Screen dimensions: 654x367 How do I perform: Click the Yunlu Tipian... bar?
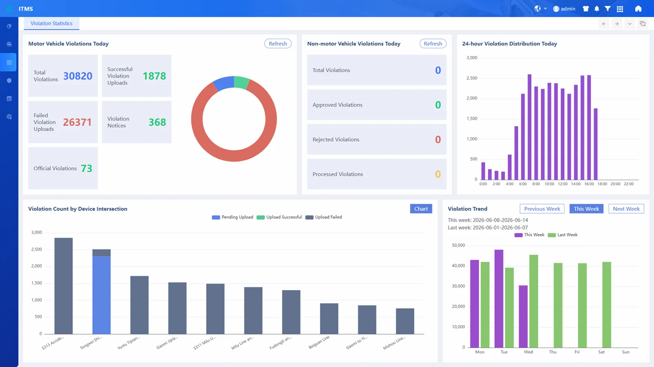(139, 305)
